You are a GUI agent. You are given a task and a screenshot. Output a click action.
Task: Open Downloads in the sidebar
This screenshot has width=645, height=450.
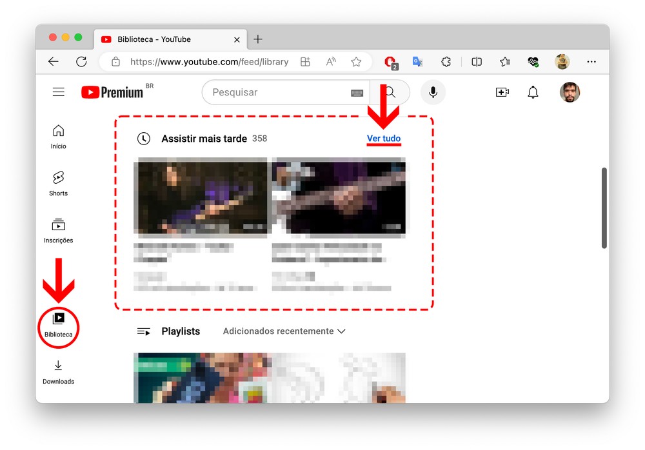(x=58, y=372)
